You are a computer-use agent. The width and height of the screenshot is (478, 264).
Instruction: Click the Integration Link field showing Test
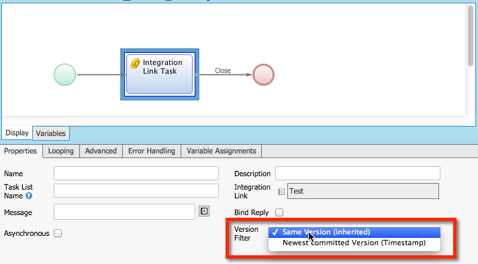(x=363, y=191)
